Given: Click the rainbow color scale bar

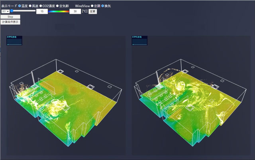Looking at the screenshot, I should [58, 12].
